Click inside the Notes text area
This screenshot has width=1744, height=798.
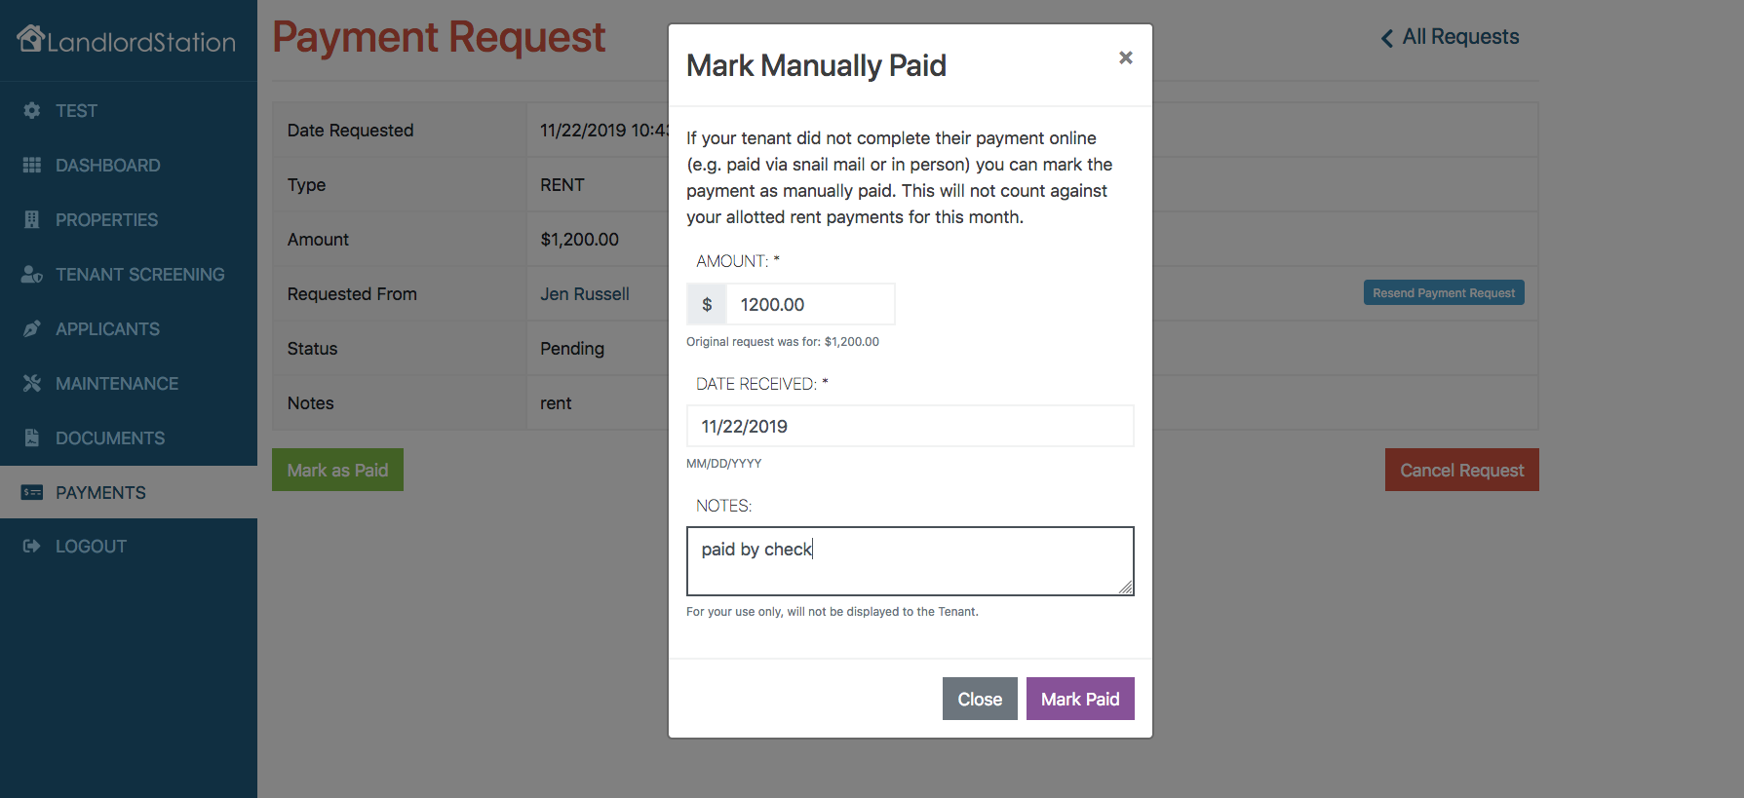tap(911, 561)
